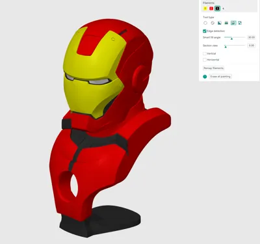Choose the sphere brush tool type
Screen dimensions: 260x244
click(213, 23)
